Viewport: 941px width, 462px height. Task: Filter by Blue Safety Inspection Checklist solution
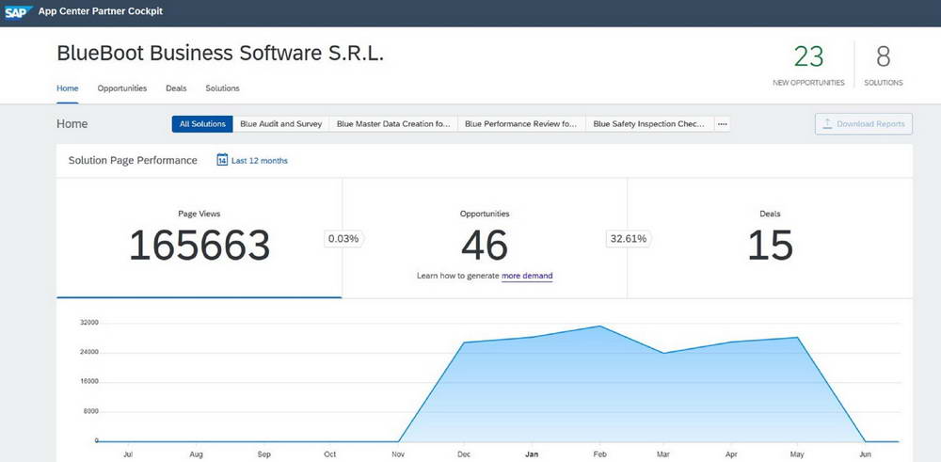click(648, 124)
